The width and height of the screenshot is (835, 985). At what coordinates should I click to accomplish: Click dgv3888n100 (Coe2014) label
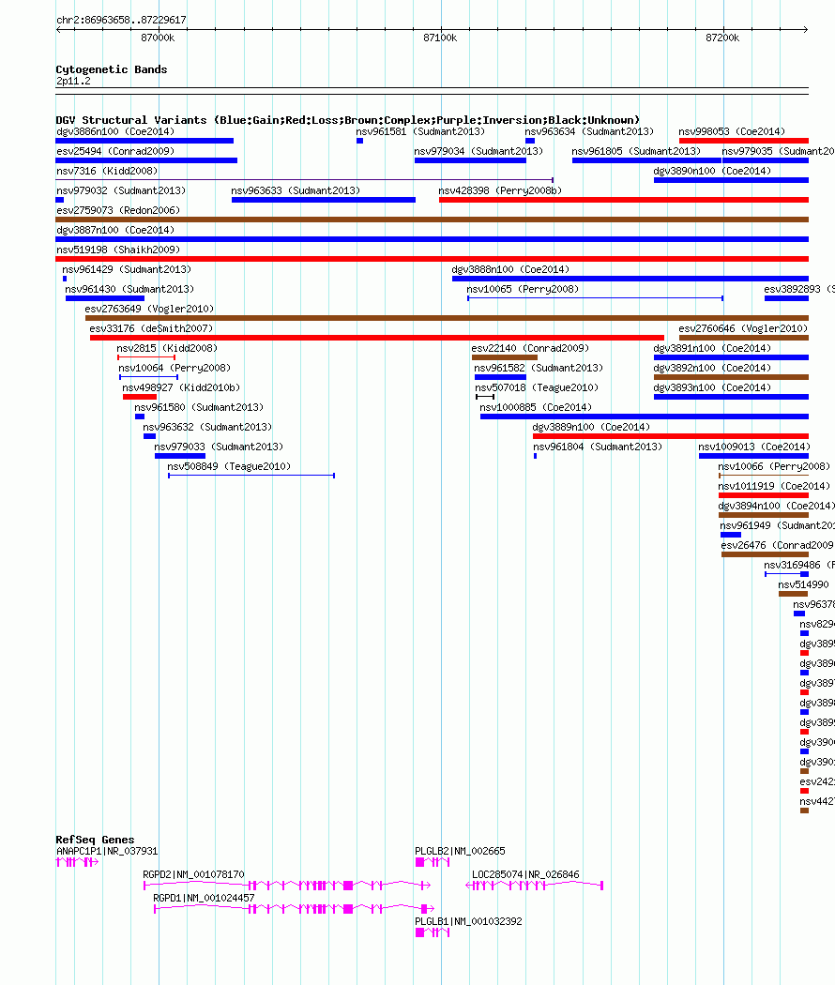click(x=510, y=269)
